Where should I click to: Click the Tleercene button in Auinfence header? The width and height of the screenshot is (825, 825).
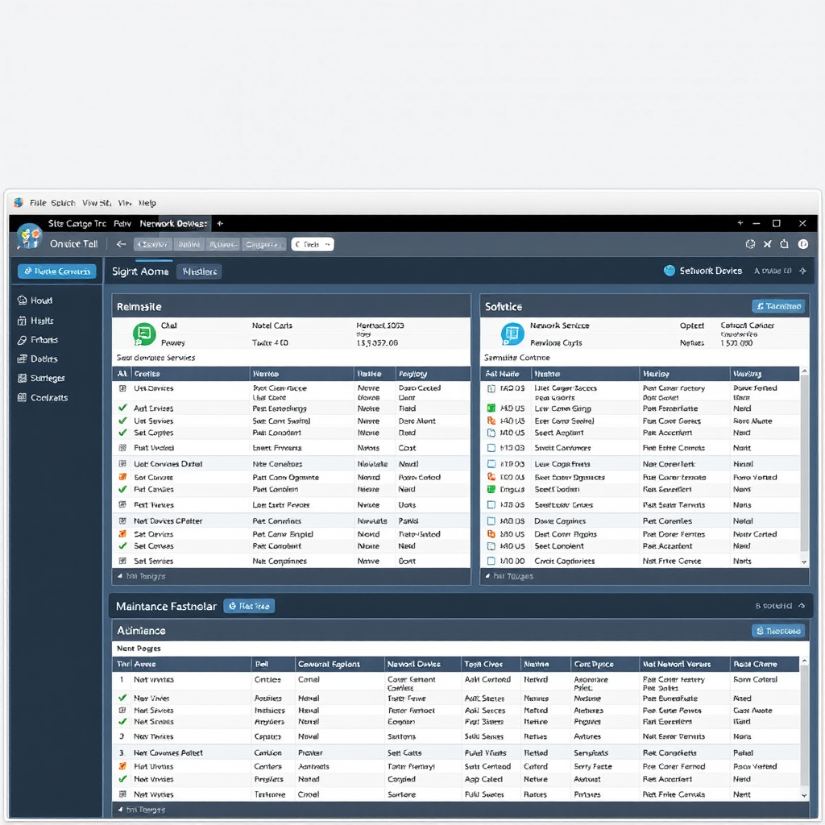point(778,630)
